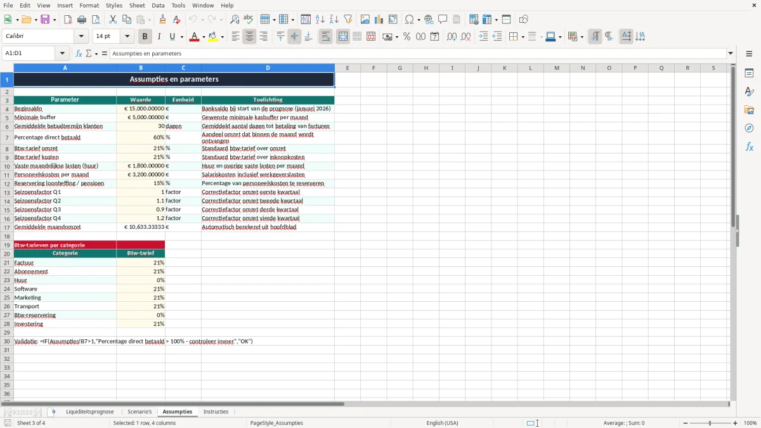Toggle Merge and Center Cells
761x428 pixels.
point(343,37)
